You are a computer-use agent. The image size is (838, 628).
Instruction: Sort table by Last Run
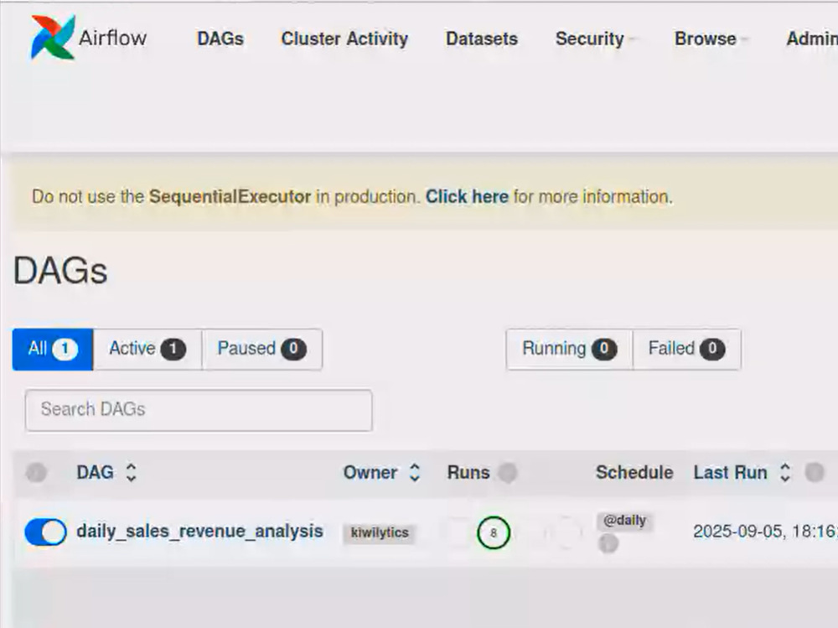742,472
